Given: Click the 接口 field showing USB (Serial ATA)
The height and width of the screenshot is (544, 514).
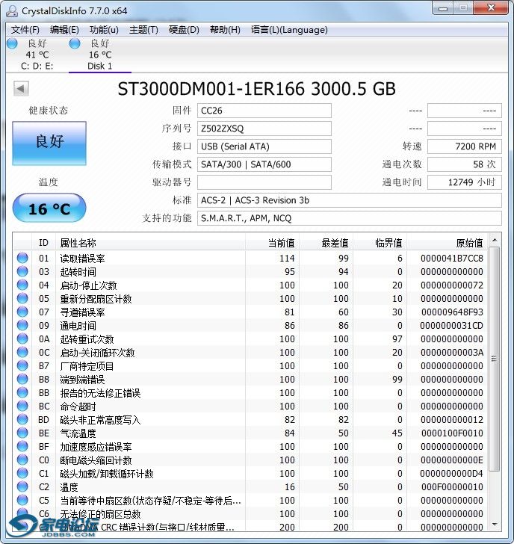Looking at the screenshot, I should [x=264, y=146].
